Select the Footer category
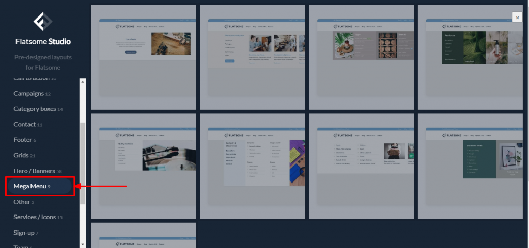The height and width of the screenshot is (248, 529). click(x=25, y=140)
